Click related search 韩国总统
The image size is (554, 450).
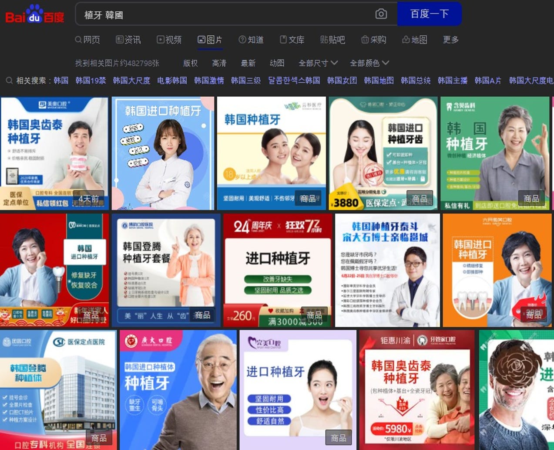click(x=416, y=81)
